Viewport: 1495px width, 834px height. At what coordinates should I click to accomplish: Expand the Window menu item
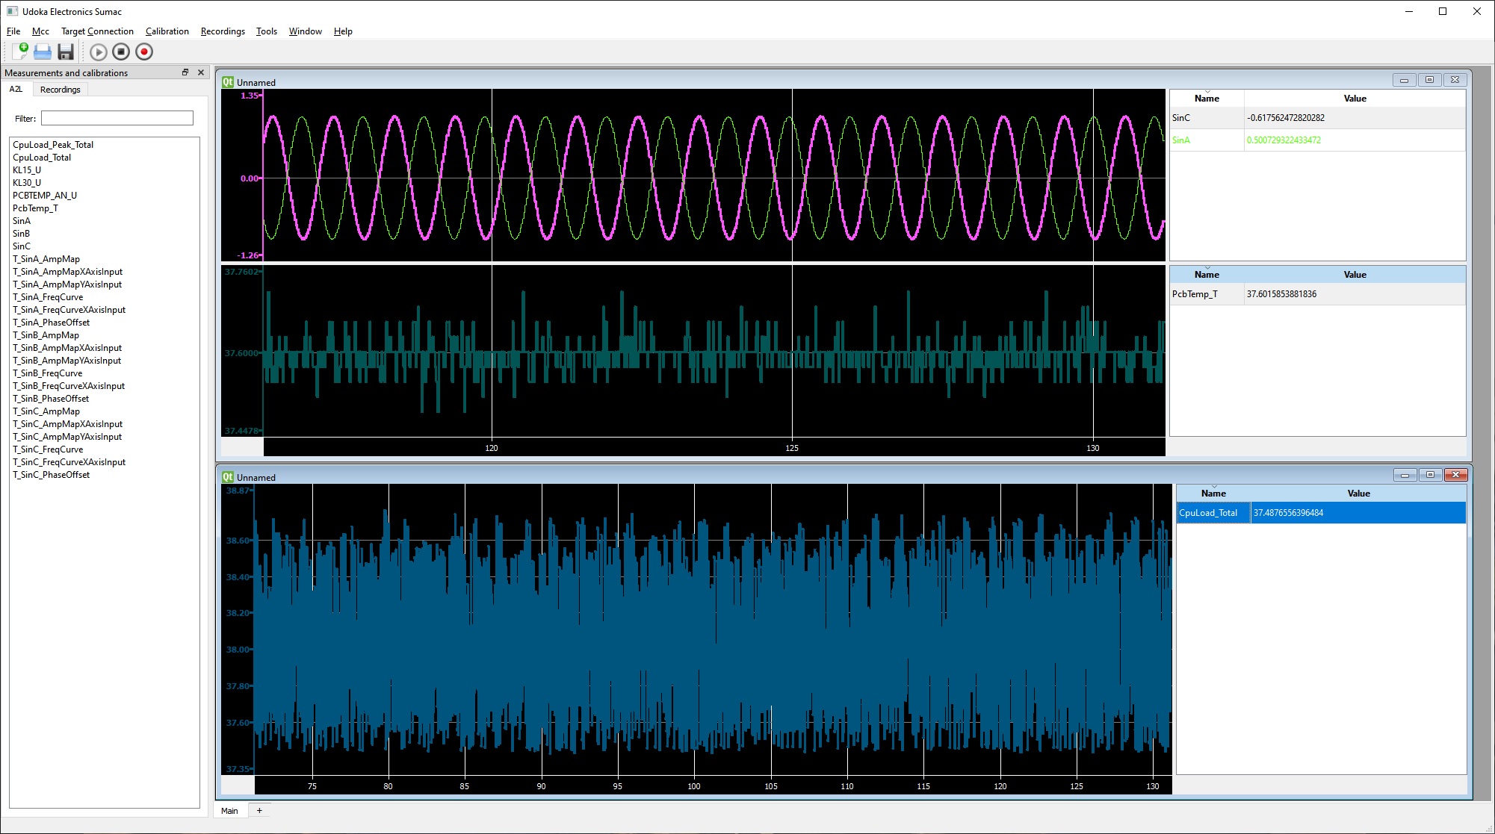point(305,31)
